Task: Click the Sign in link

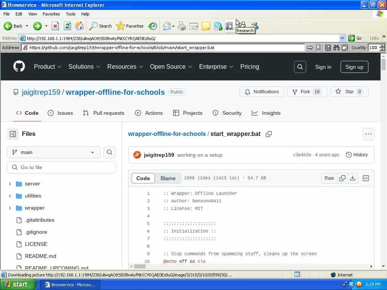Action: 323,67
